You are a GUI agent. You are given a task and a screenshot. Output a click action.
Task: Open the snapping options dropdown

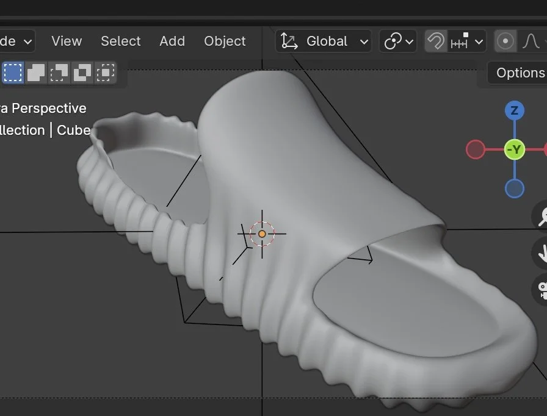(467, 41)
